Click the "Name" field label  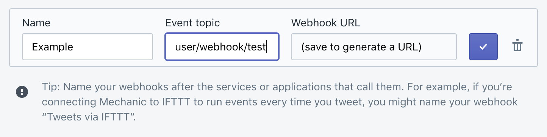click(36, 23)
